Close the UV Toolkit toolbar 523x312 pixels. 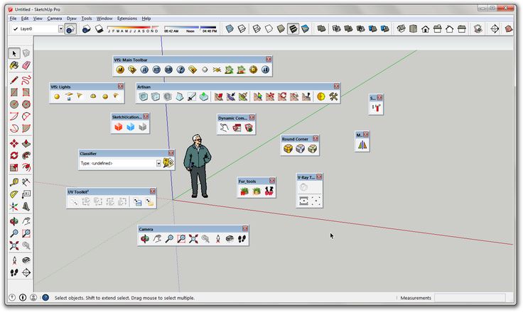[153, 191]
